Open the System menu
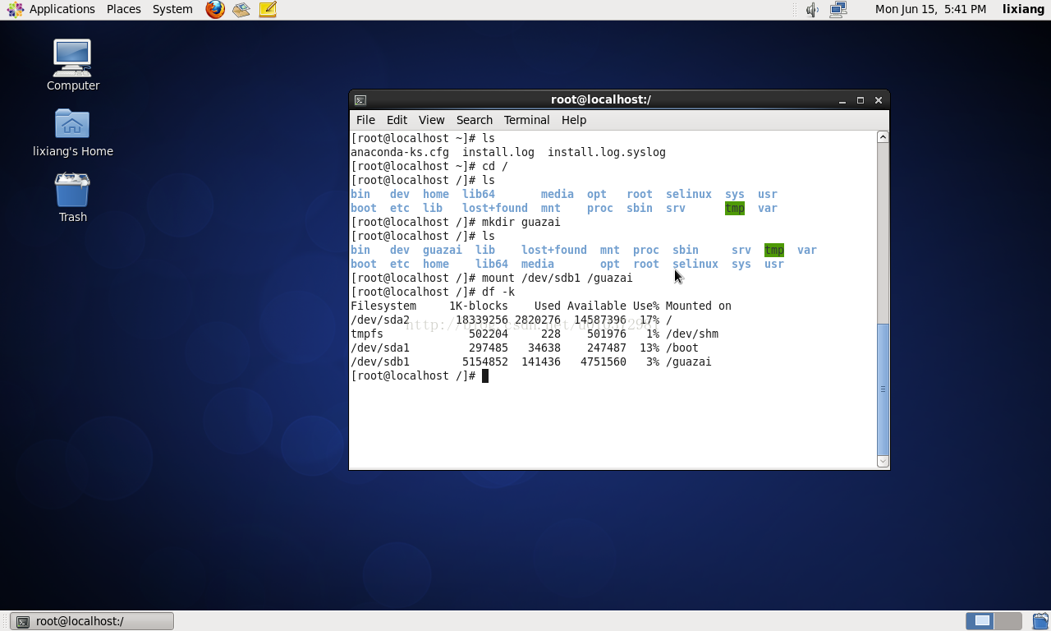 coord(172,9)
